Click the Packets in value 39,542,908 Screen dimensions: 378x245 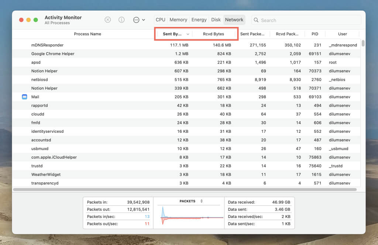[x=138, y=202]
